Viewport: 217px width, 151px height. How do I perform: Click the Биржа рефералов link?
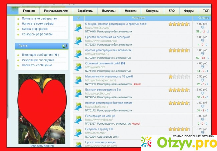[x=35, y=29]
